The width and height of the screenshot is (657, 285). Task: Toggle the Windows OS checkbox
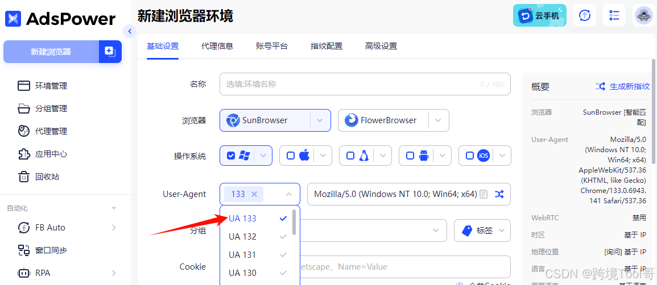tap(230, 156)
